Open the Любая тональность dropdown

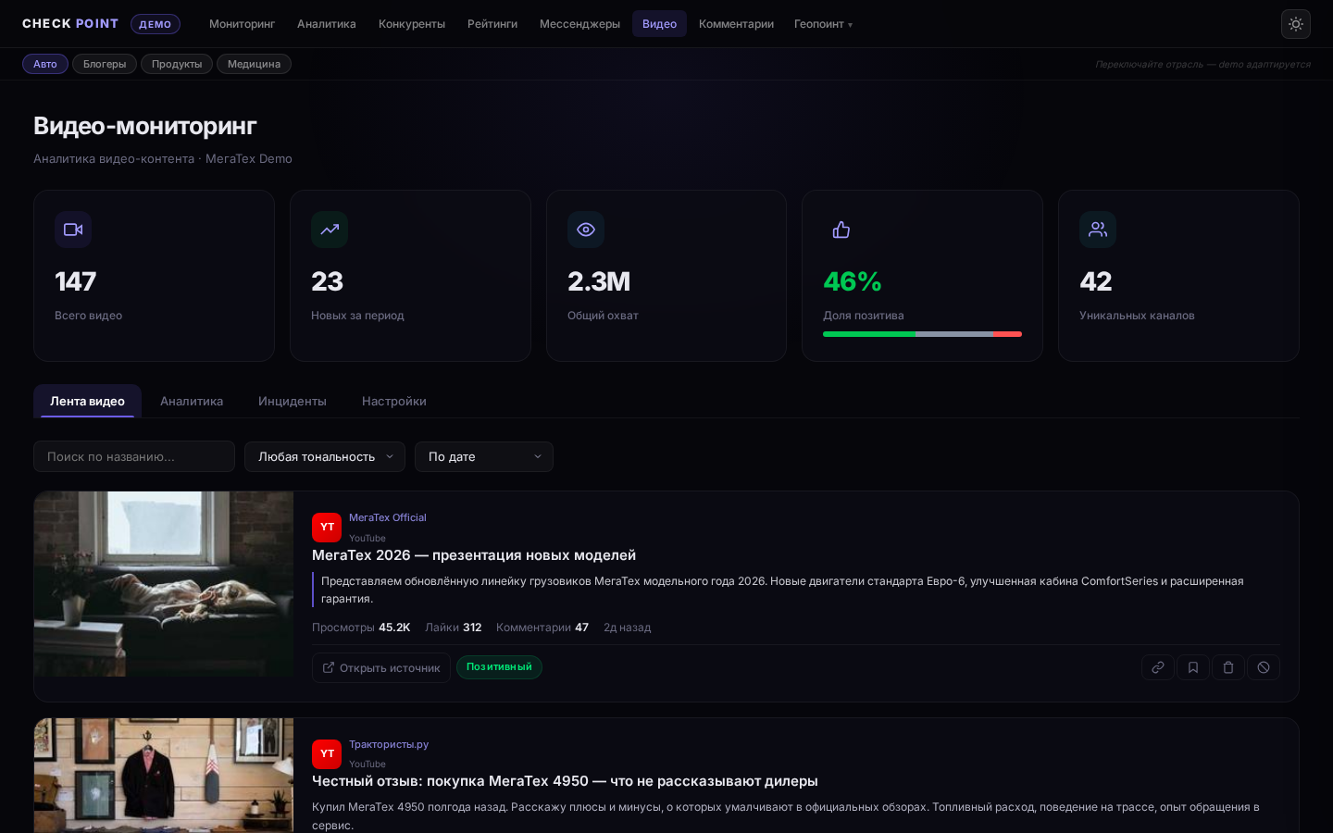(324, 456)
